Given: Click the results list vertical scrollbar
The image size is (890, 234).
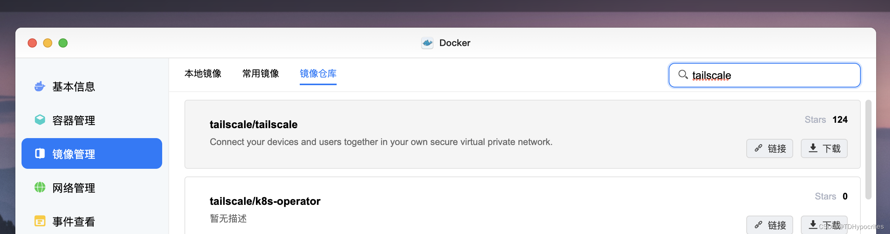Looking at the screenshot, I should [x=868, y=150].
